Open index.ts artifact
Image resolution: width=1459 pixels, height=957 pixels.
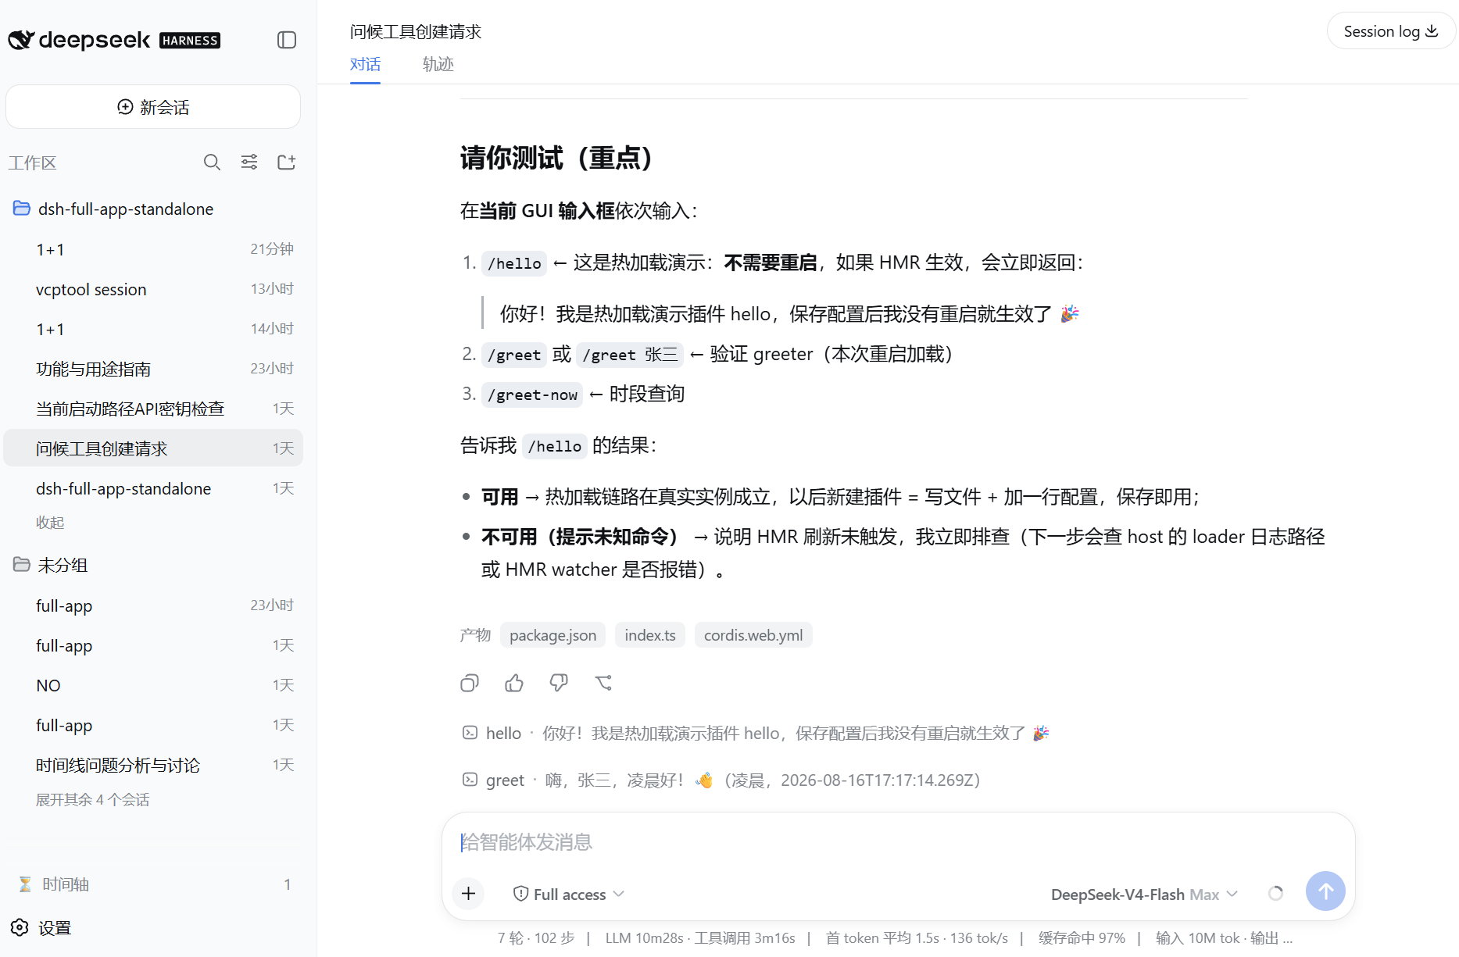point(650,635)
